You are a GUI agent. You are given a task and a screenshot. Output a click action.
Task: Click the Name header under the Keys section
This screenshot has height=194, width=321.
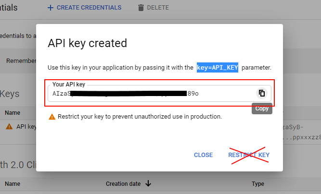tap(13, 113)
